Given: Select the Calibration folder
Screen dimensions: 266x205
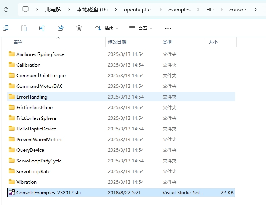Looking at the screenshot, I should click(x=28, y=65).
